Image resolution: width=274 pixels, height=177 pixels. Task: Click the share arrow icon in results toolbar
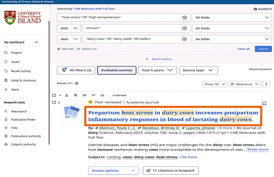tap(93, 95)
